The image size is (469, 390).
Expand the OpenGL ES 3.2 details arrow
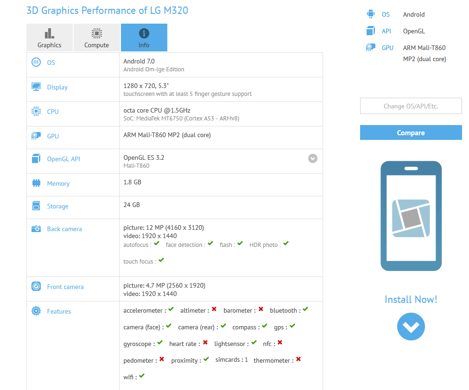313,158
